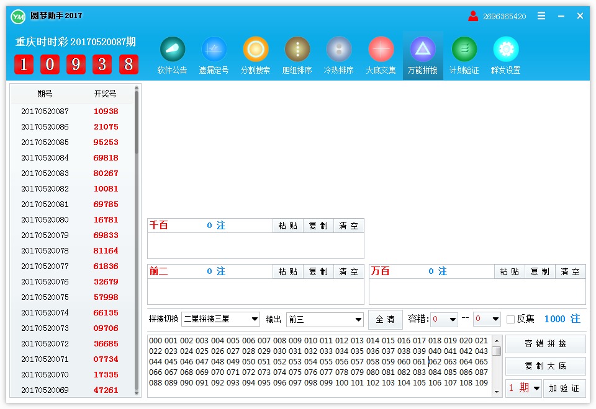Image resolution: width=596 pixels, height=409 pixels.
Task: Select the 大底交集 intersection tool
Action: coord(381,55)
